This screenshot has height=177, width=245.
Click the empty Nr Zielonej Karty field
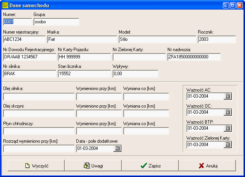pyautogui.click(x=139, y=57)
